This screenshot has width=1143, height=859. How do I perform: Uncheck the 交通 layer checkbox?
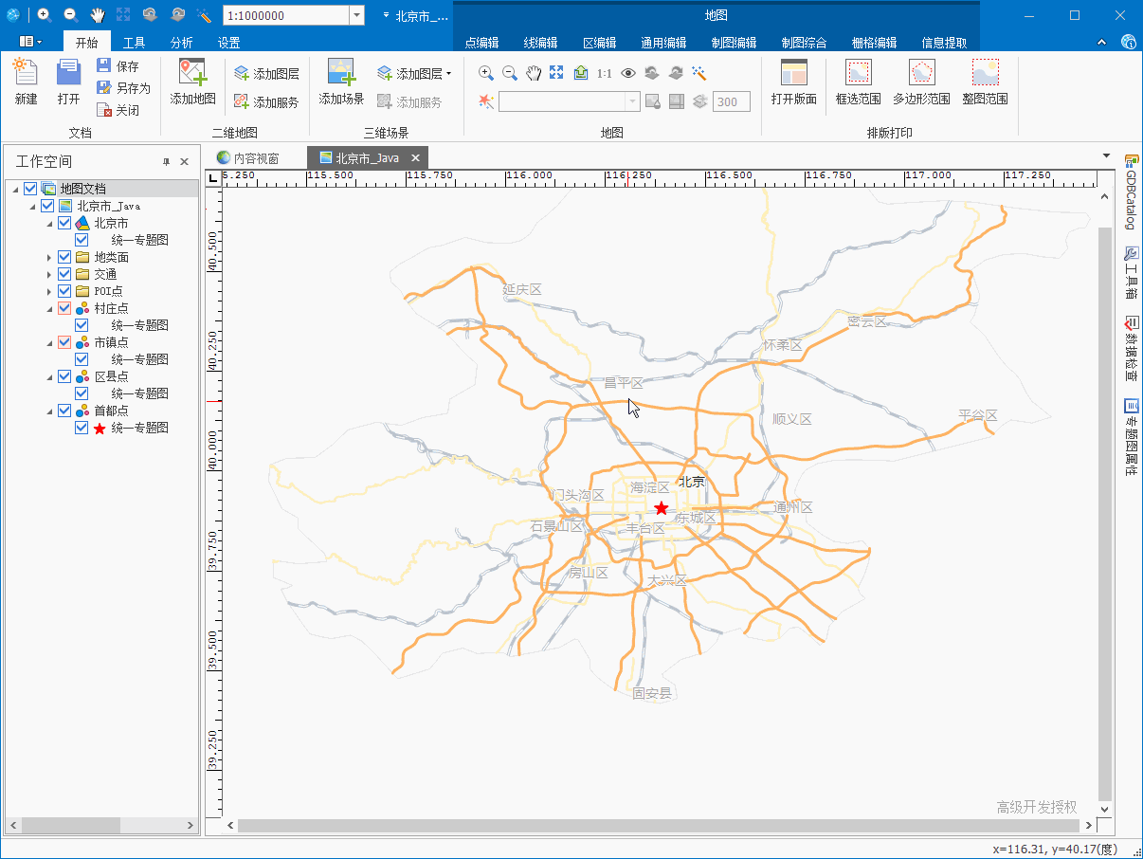pos(64,274)
